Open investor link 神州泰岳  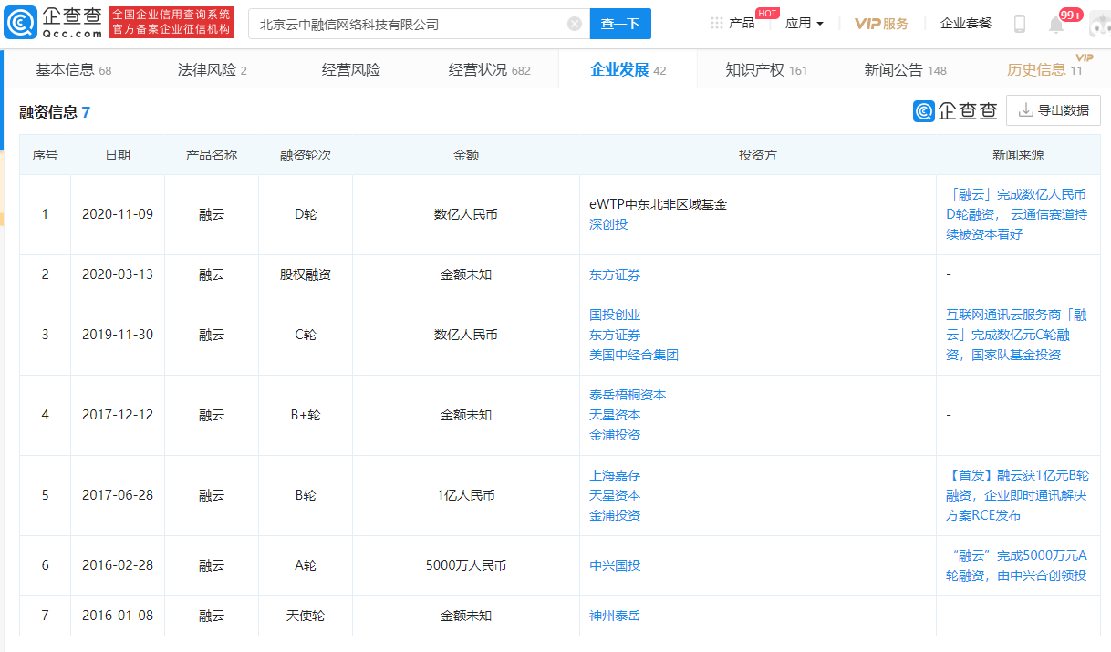pyautogui.click(x=615, y=616)
